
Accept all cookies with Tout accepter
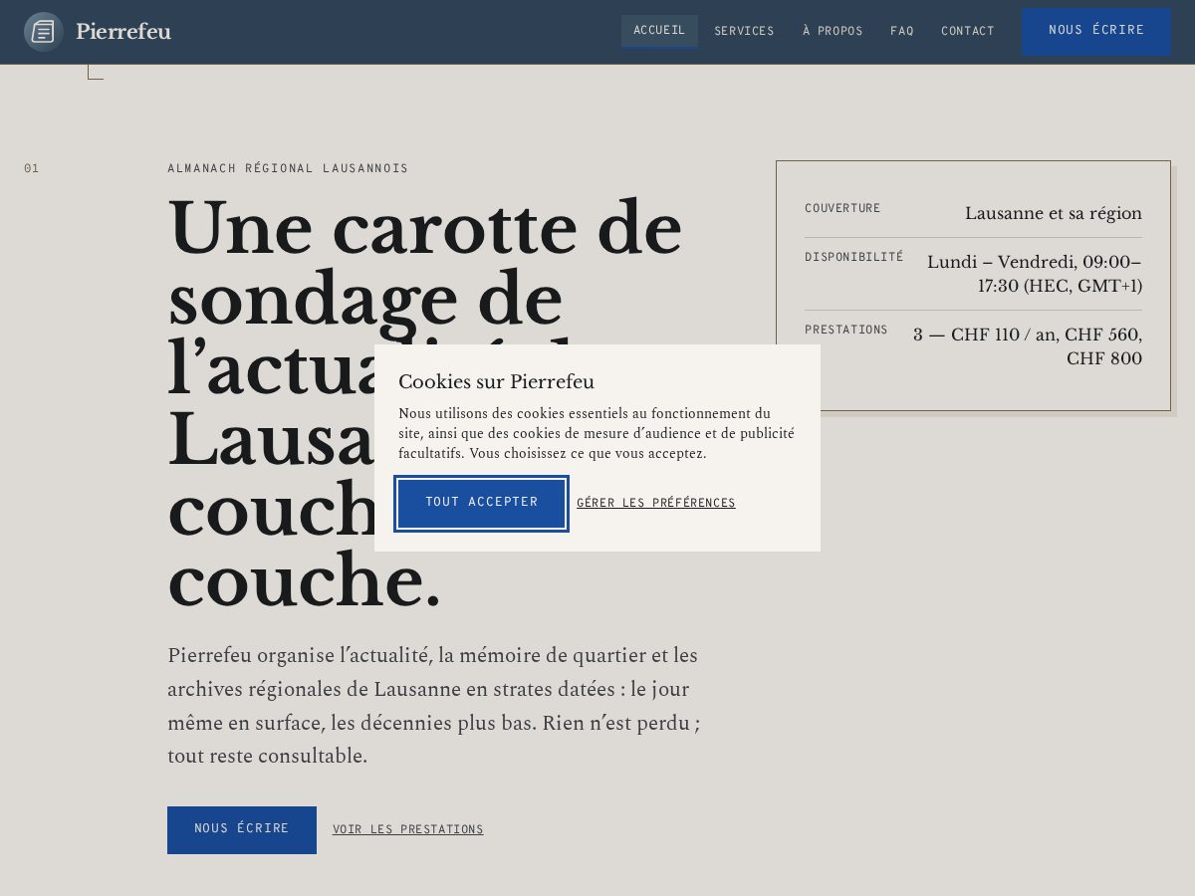click(x=482, y=504)
